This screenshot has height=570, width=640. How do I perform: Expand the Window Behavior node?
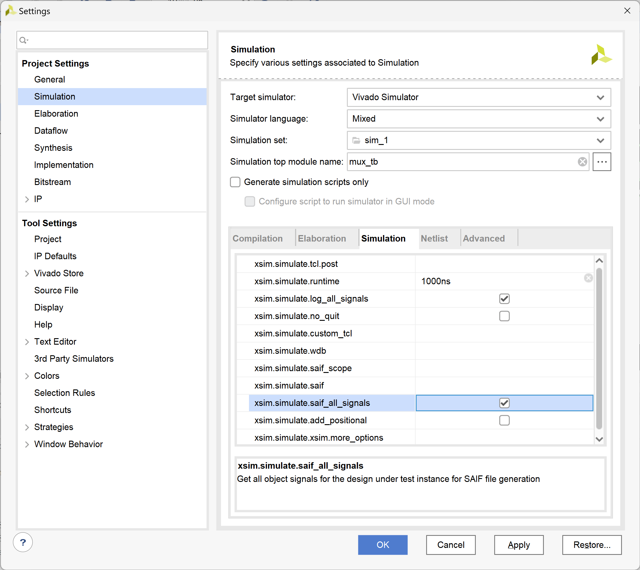point(27,444)
